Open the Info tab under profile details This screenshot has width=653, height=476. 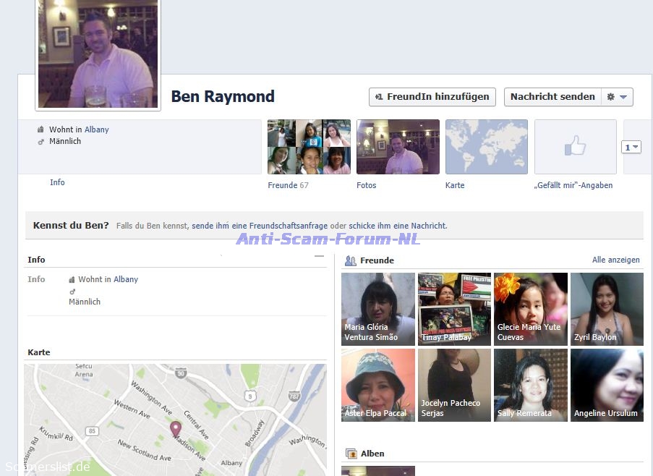click(57, 182)
